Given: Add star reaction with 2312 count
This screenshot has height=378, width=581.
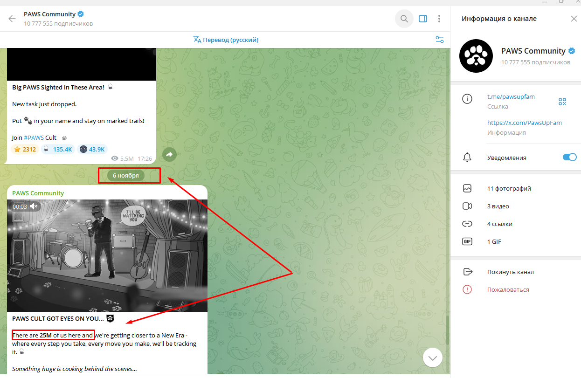Looking at the screenshot, I should (25, 149).
